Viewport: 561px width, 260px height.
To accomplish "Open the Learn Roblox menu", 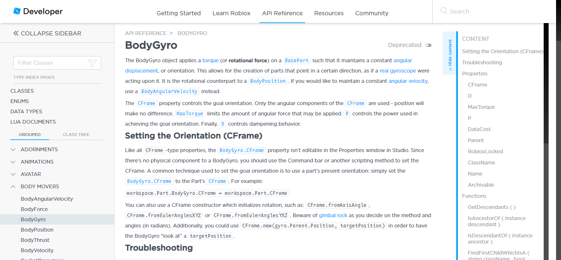I will pyautogui.click(x=231, y=13).
